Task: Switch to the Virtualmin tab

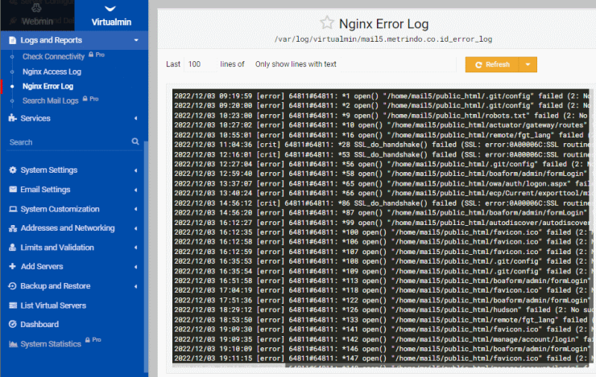Action: pyautogui.click(x=111, y=15)
